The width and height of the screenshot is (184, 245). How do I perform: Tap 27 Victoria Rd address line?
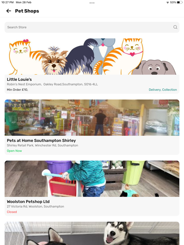pos(35,206)
